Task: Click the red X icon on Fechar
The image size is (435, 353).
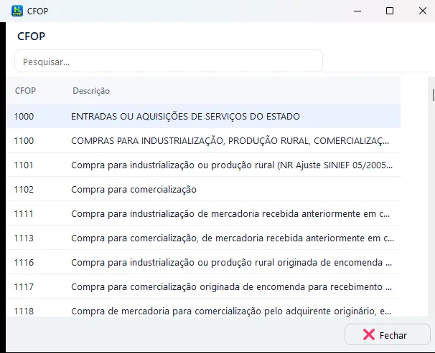Action: 369,335
